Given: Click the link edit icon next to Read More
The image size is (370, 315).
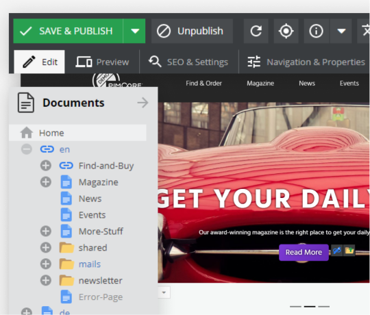Looking at the screenshot, I should (337, 251).
